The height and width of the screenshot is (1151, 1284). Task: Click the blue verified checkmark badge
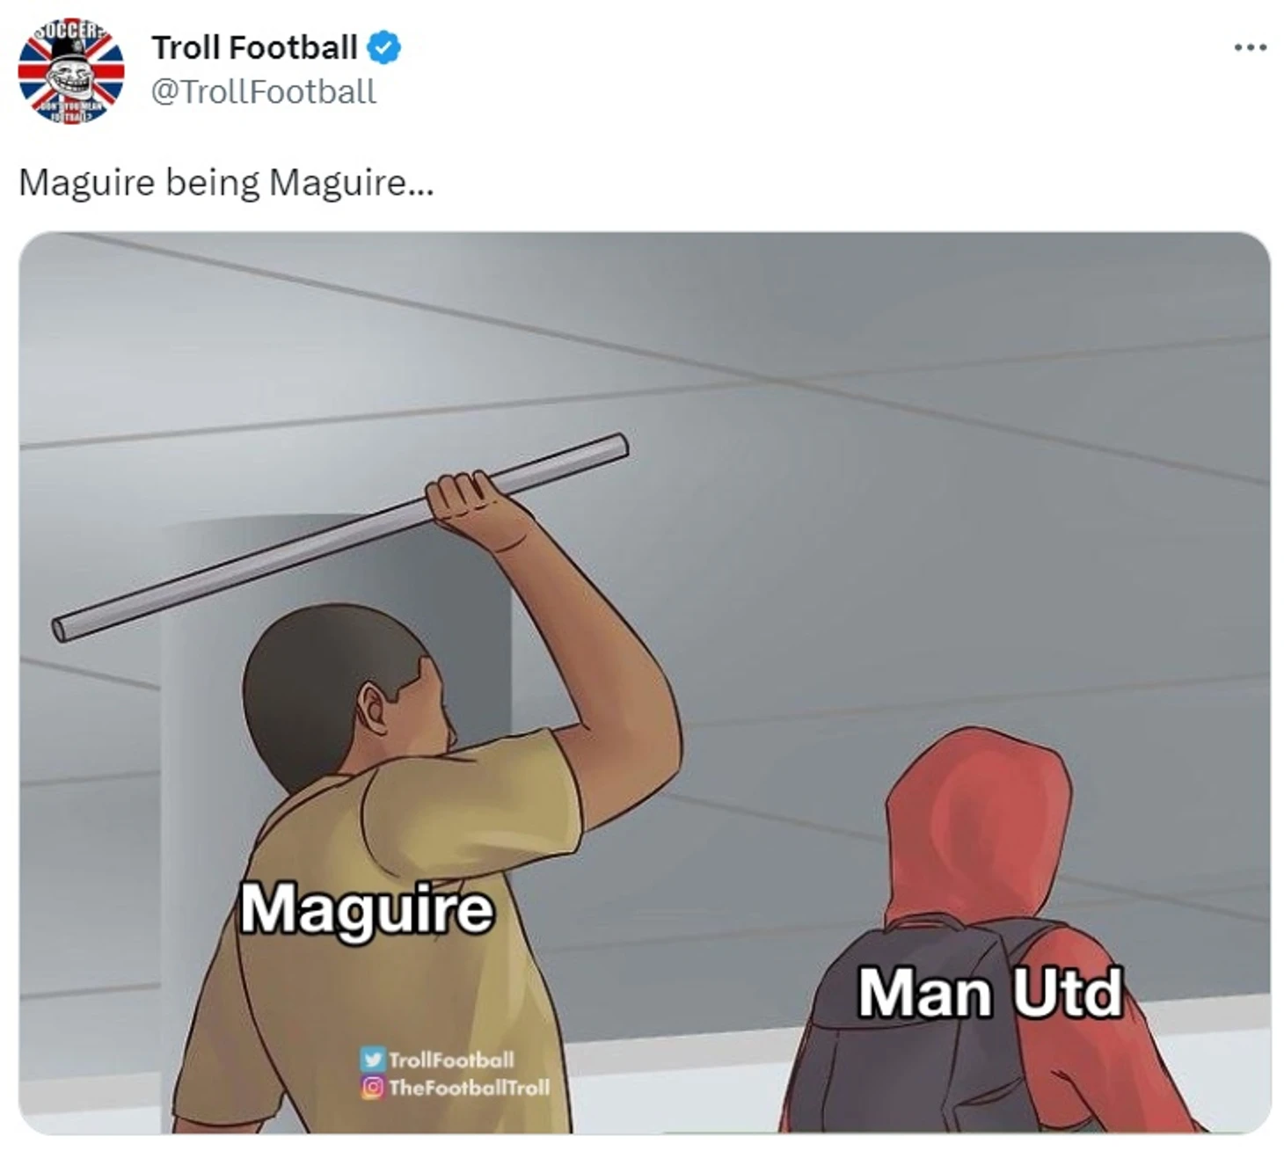click(383, 47)
